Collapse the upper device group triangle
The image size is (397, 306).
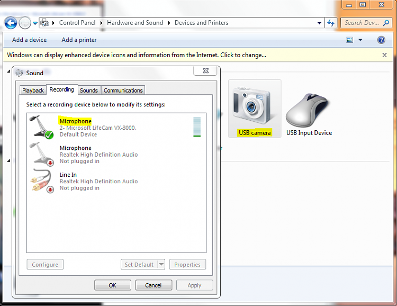click(8, 71)
